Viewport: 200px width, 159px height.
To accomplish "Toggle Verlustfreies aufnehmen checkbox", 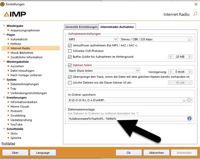I will point(70,45).
